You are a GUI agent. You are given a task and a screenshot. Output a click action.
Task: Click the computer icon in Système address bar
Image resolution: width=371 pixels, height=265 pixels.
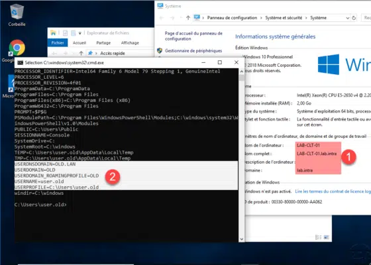tap(197, 17)
